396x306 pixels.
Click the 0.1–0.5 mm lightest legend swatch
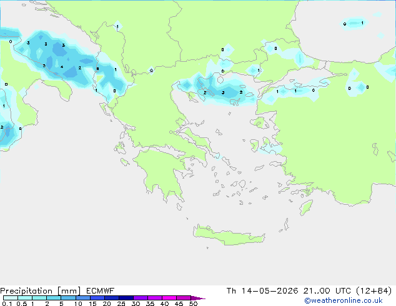pyautogui.click(x=11, y=298)
